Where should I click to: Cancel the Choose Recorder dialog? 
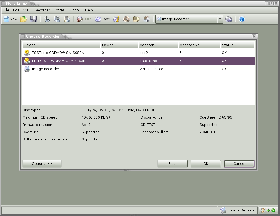coord(239,163)
